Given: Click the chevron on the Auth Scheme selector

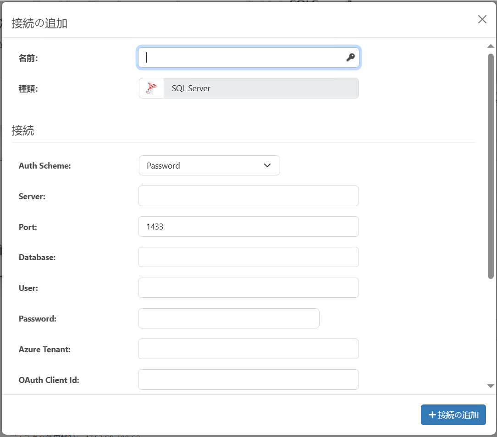Looking at the screenshot, I should coord(267,165).
